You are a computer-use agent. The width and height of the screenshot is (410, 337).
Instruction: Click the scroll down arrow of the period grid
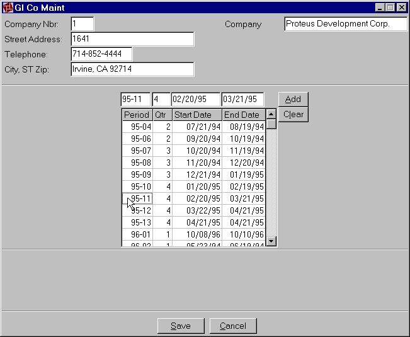271,241
